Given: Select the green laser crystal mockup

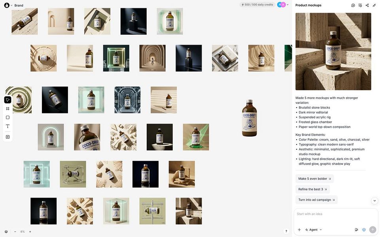Looking at the screenshot, I should point(196,137).
